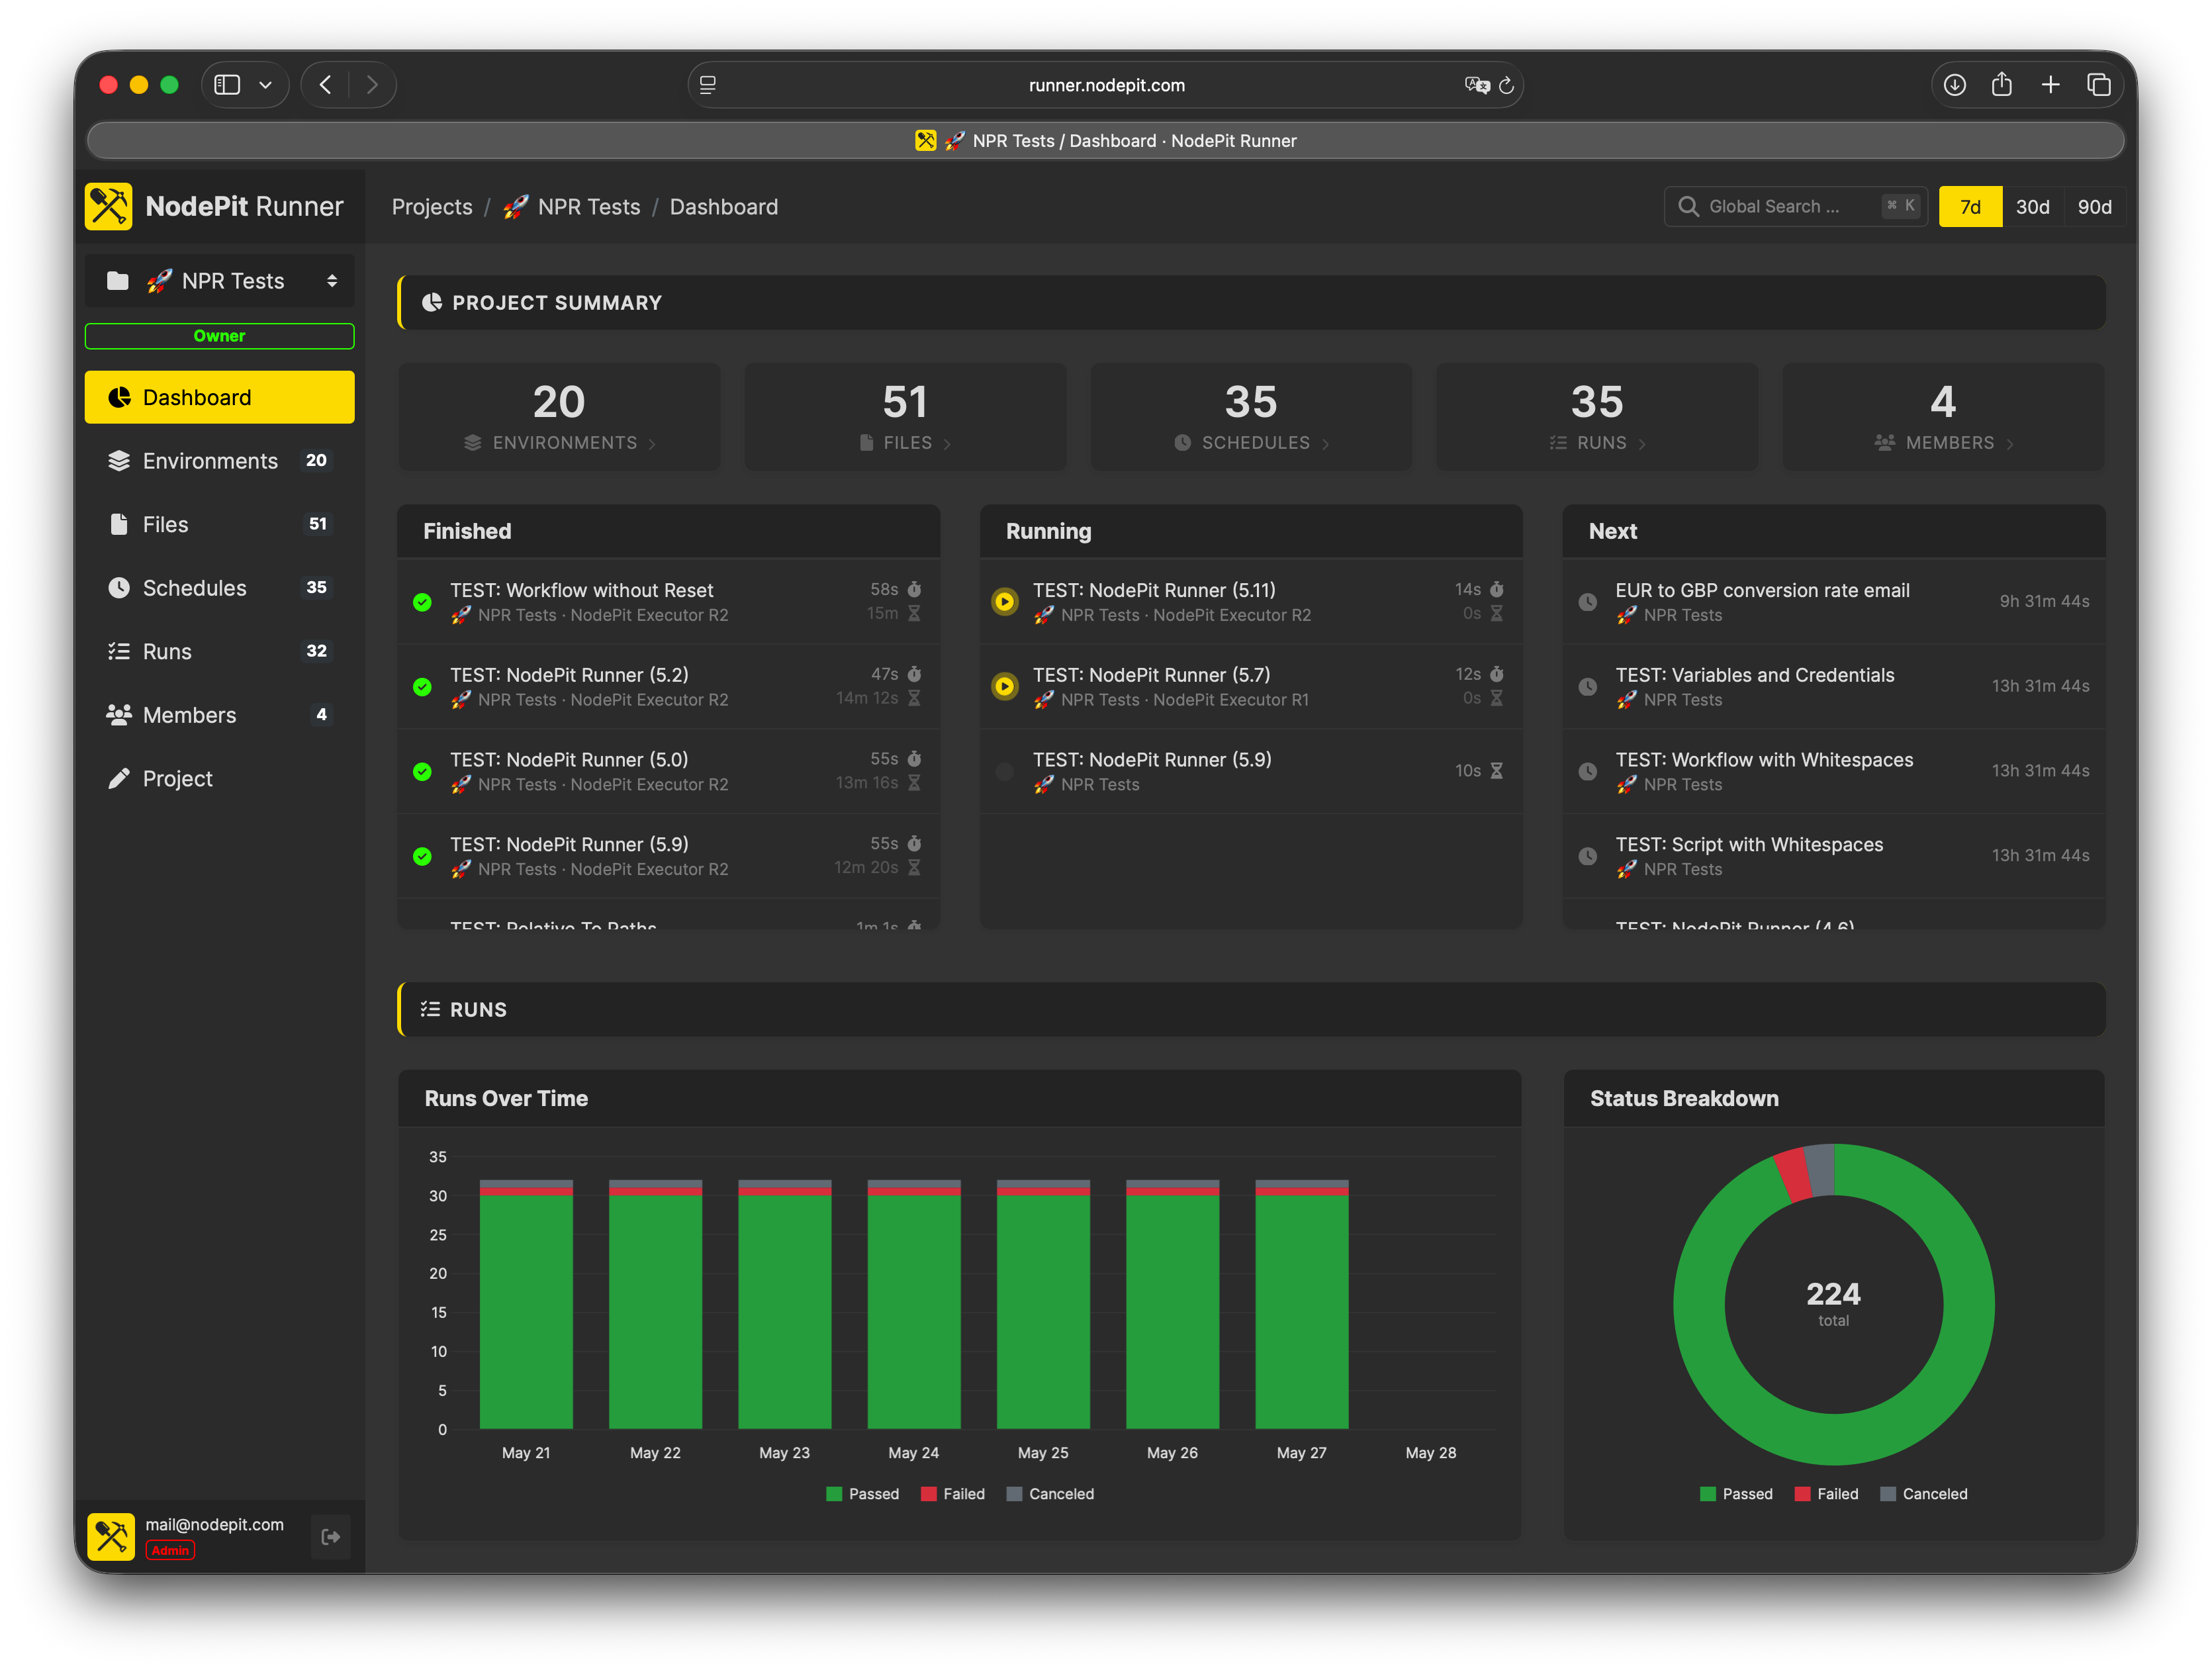
Task: Toggle Canceled in Status Breakdown legend
Action: point(1924,1494)
